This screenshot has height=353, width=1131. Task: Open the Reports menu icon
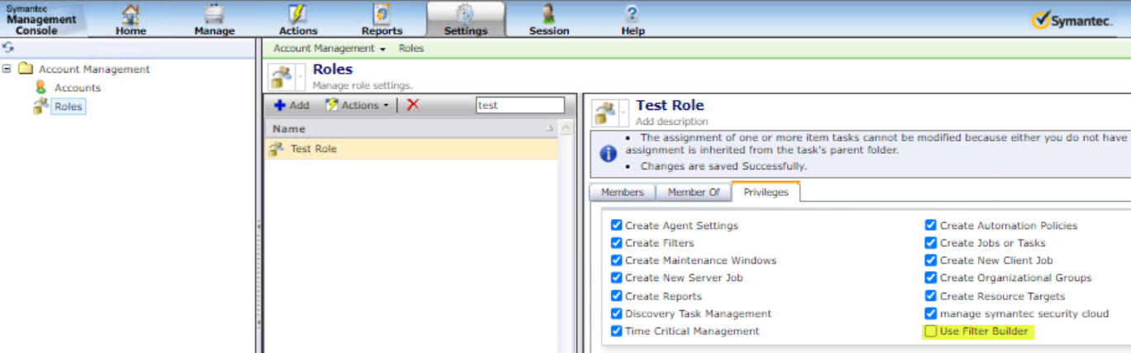(381, 14)
